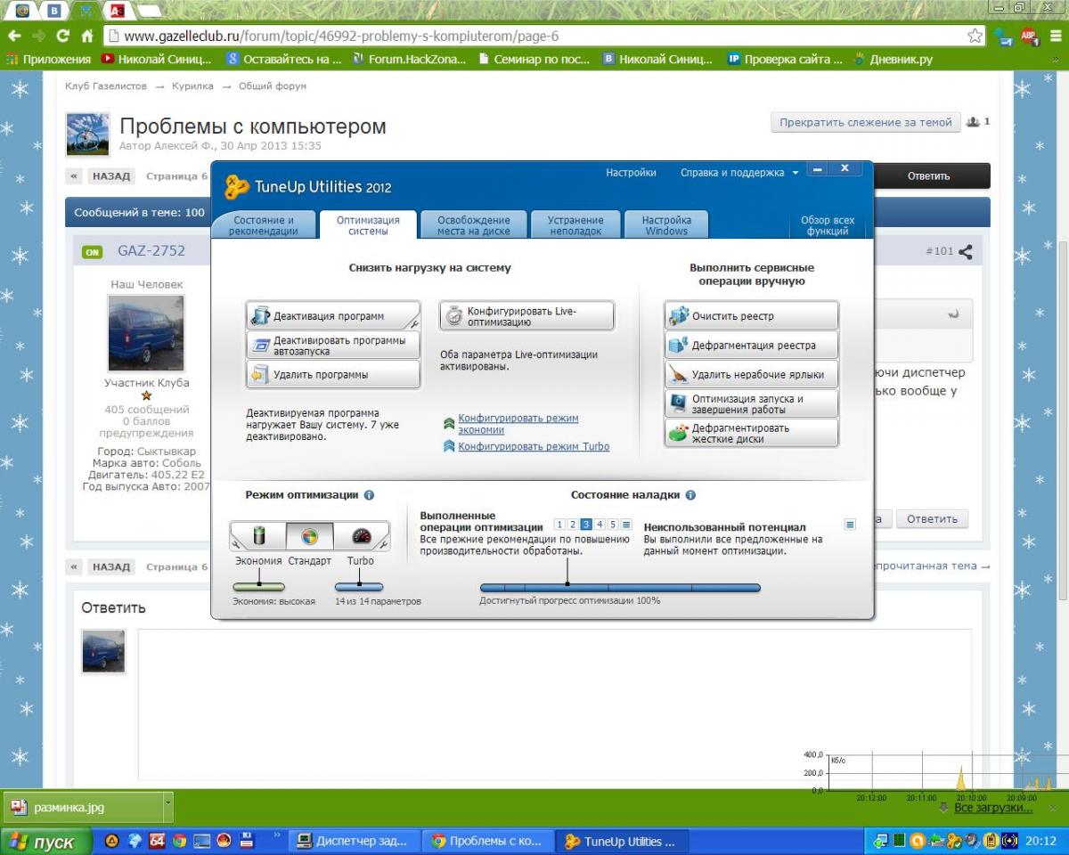
Task: Open the Обзор всех функций tab
Action: [828, 226]
